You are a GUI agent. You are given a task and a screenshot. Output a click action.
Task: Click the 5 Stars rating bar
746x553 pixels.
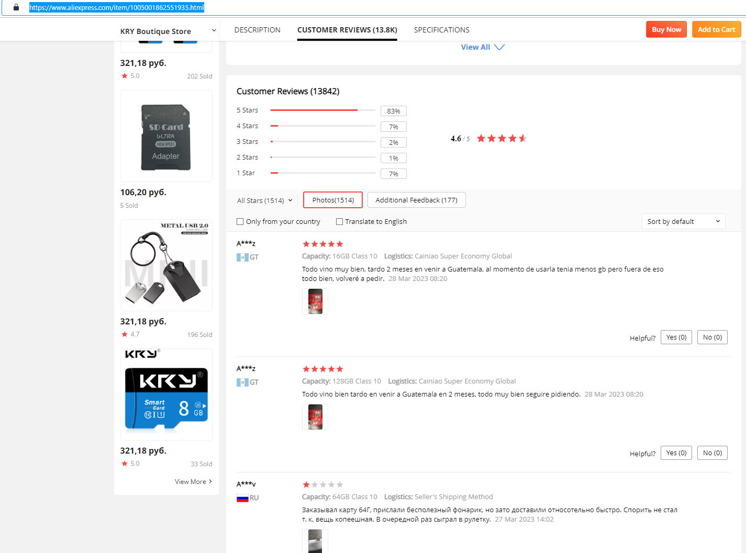(x=323, y=110)
